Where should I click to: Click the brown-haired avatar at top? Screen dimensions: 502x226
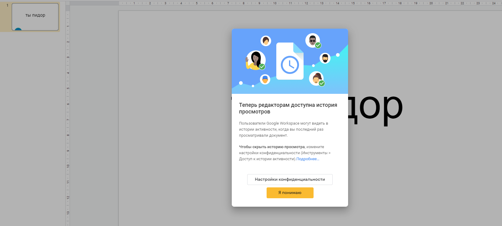(x=266, y=41)
